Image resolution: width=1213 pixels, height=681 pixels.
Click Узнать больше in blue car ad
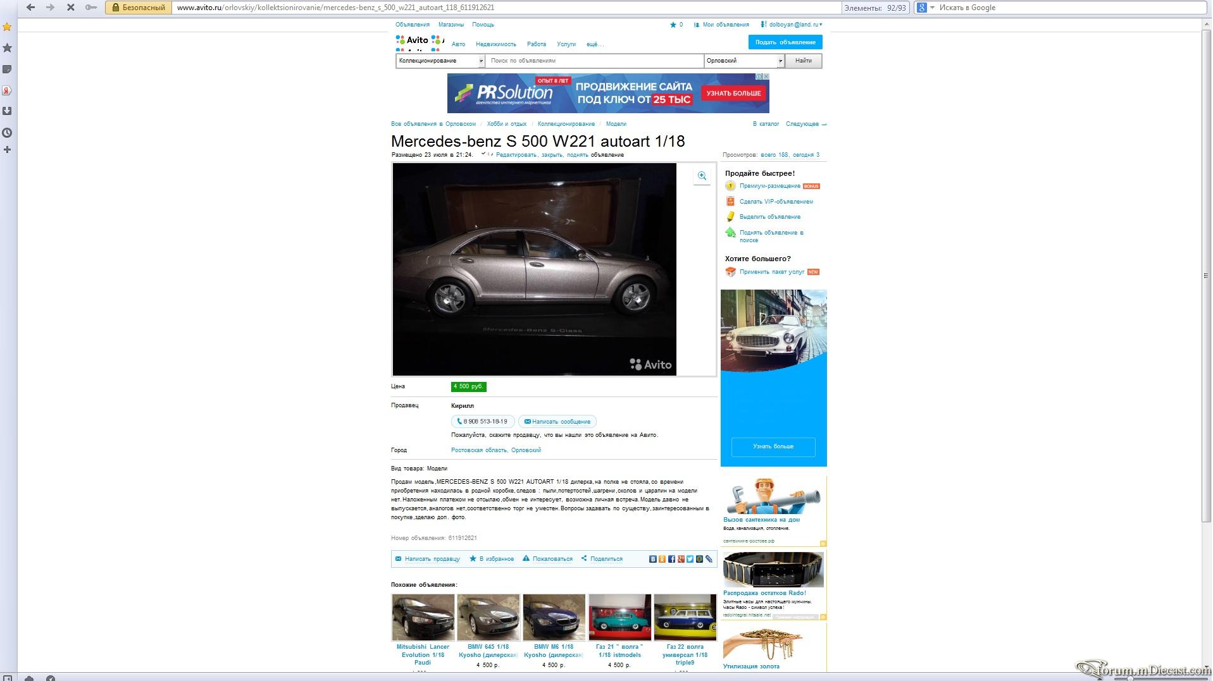pos(773,446)
